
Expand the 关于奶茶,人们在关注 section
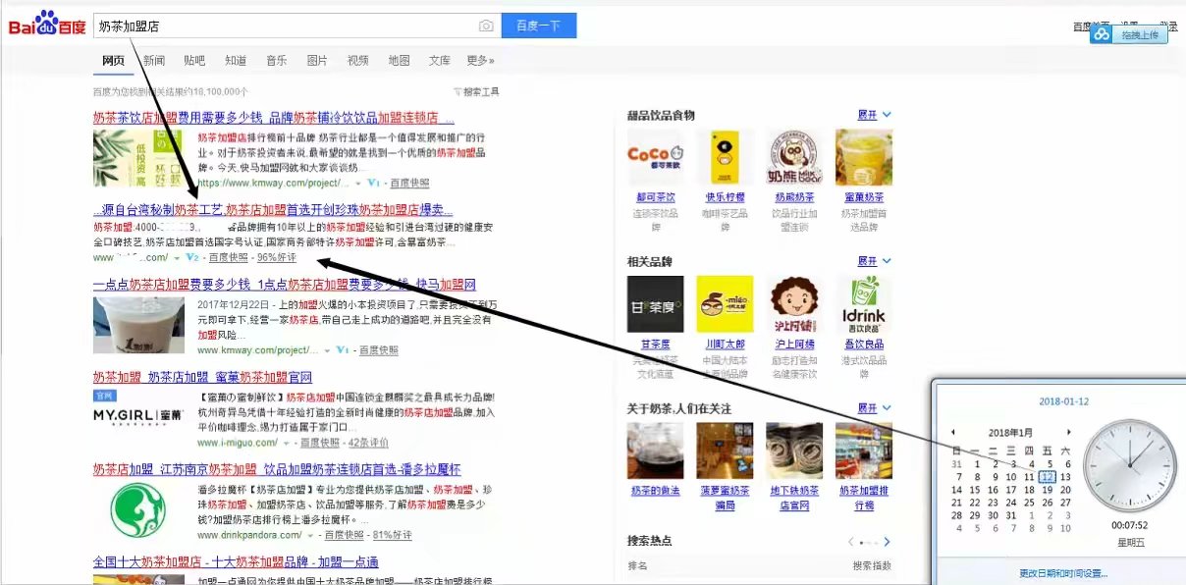(x=874, y=407)
